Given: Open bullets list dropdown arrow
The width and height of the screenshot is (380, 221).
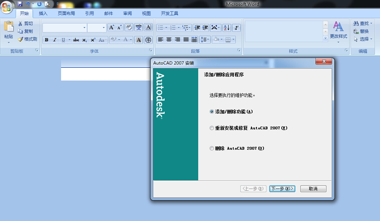Looking at the screenshot, I should coord(166,27).
